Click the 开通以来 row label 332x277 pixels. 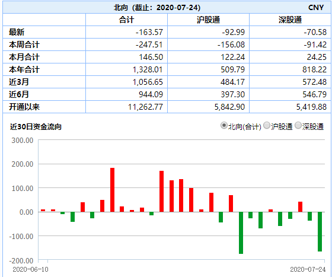coord(24,107)
